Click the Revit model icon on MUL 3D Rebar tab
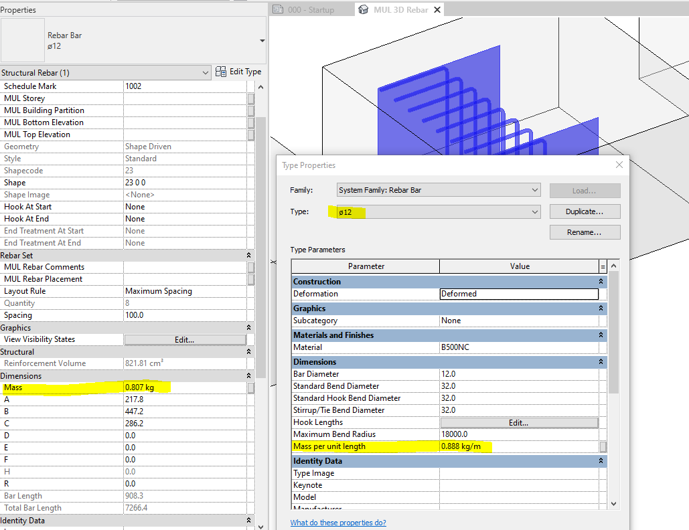This screenshot has width=689, height=530. [364, 9]
